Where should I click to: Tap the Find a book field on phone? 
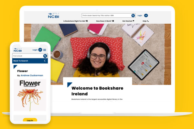click(x=27, y=56)
